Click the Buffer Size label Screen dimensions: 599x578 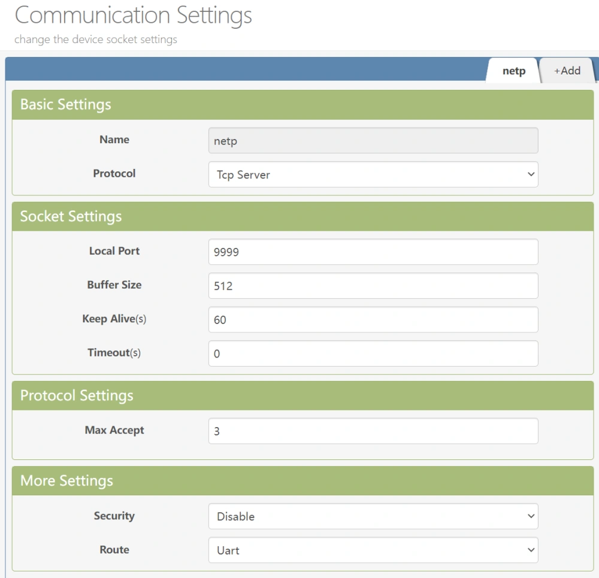[114, 285]
